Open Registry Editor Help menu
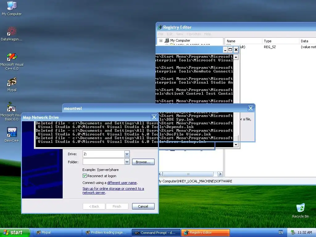Screen dimensions: 316x237 tap(207, 34)
